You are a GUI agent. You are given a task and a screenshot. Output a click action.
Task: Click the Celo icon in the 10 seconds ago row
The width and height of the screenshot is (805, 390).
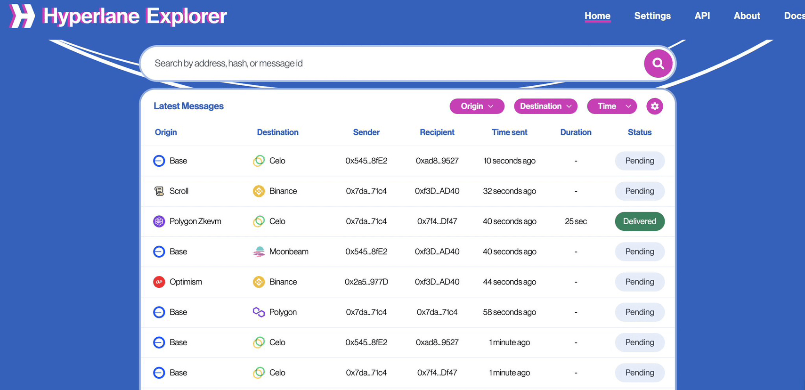click(x=259, y=161)
